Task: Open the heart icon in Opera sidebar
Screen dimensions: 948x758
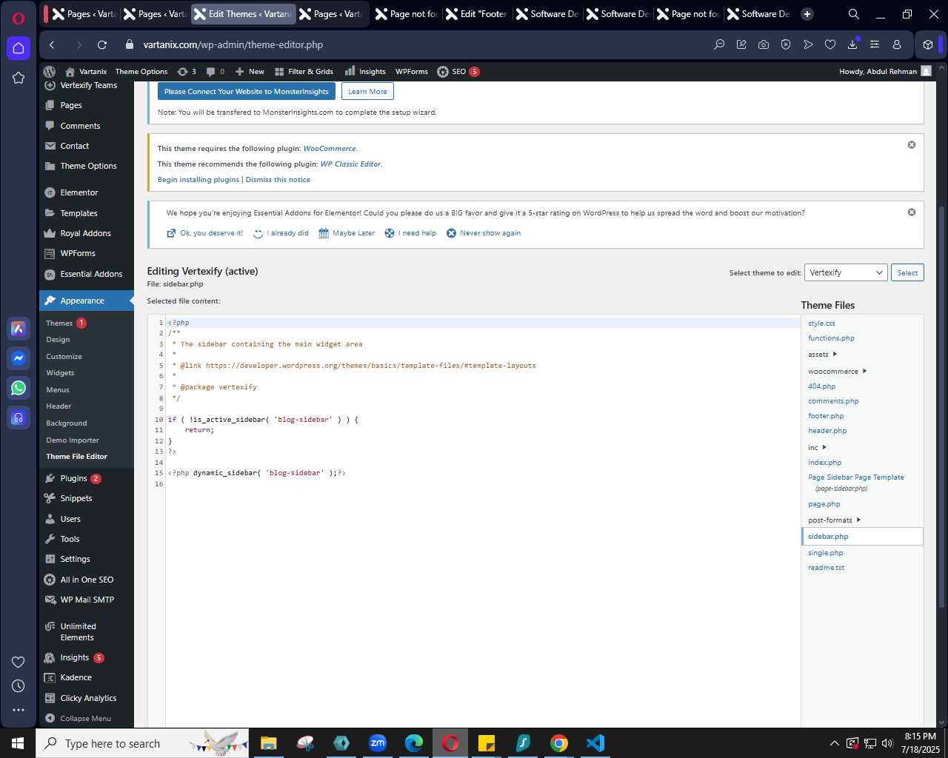Action: pos(19,662)
